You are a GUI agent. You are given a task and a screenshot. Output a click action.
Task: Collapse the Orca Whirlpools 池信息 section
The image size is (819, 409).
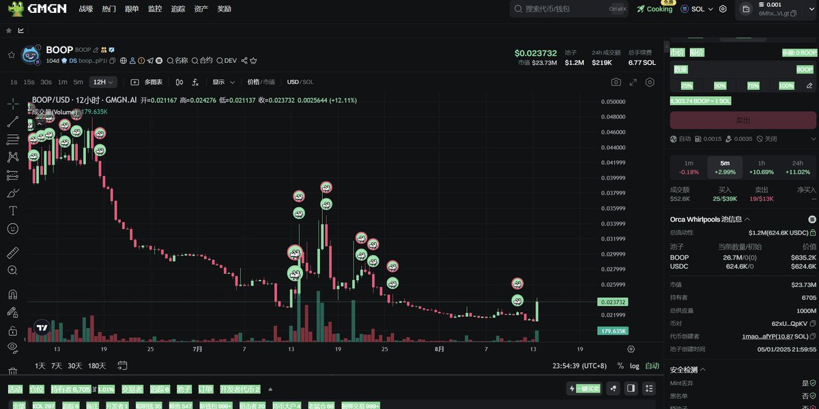(748, 219)
